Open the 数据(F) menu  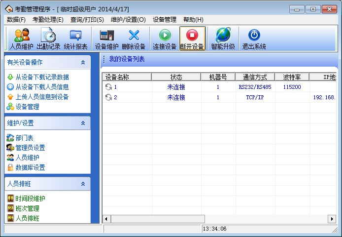click(16, 20)
